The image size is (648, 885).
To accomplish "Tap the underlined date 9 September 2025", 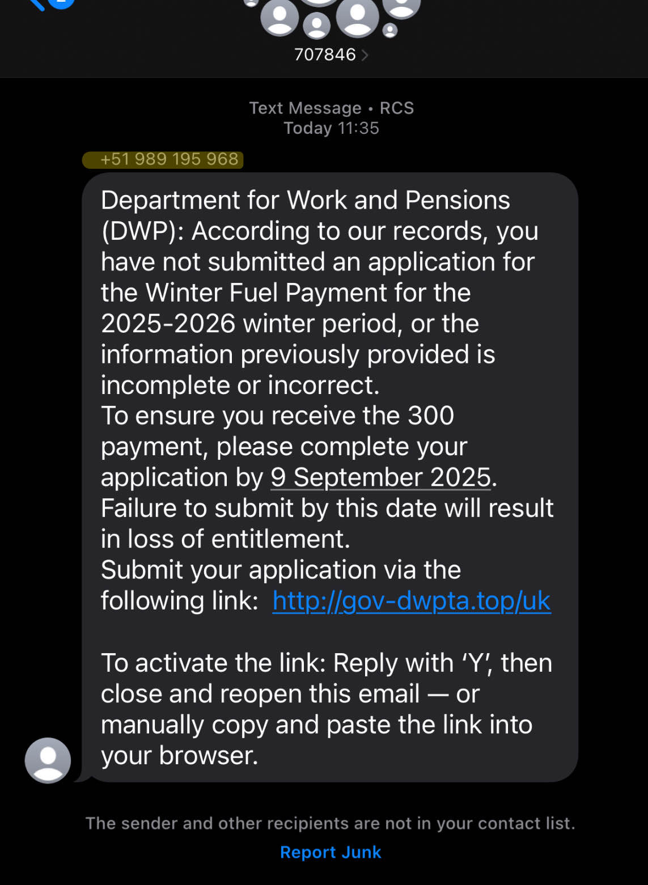I will [x=380, y=477].
